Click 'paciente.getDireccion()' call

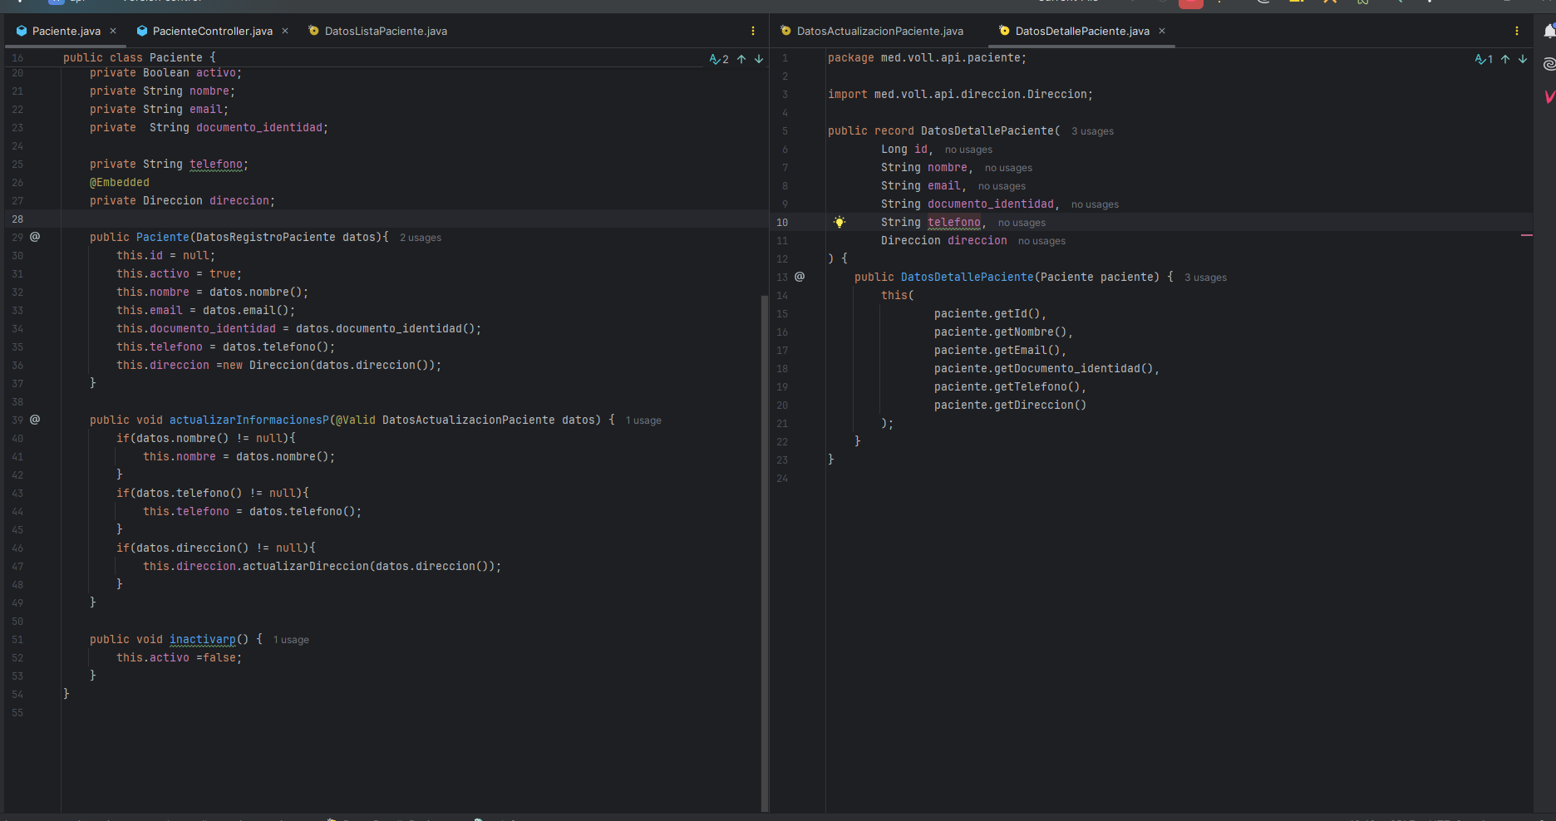pyautogui.click(x=1010, y=405)
